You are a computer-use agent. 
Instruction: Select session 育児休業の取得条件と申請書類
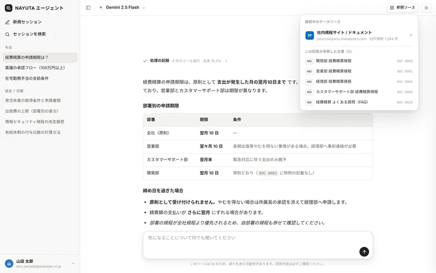point(40,100)
